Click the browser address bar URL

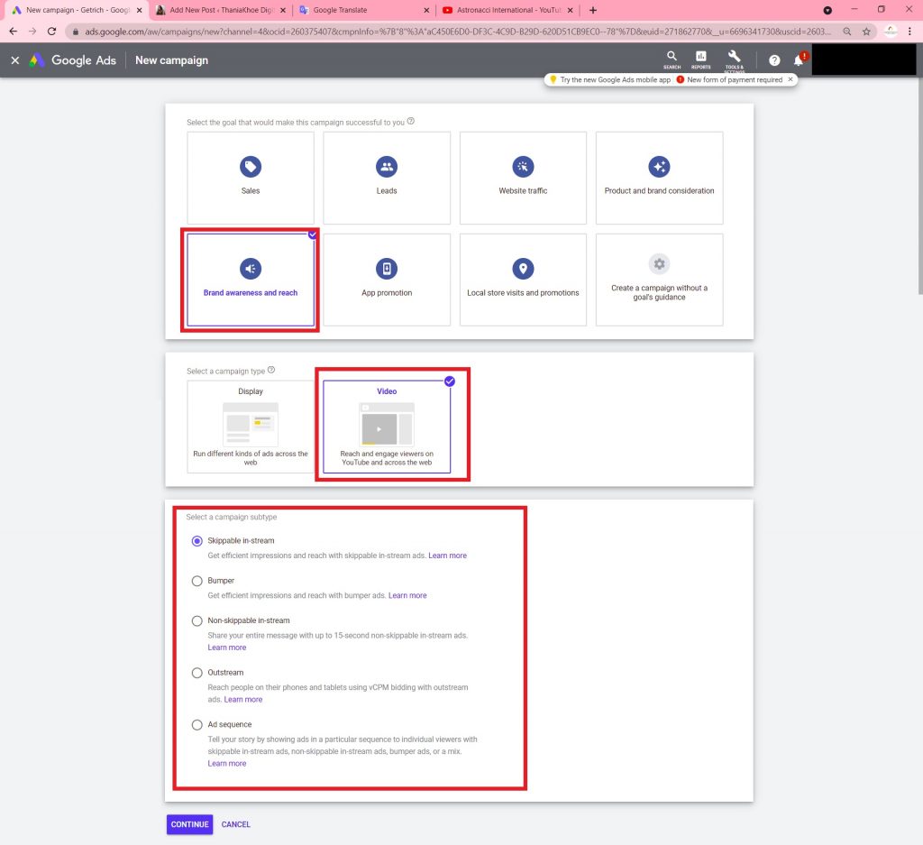click(x=451, y=31)
